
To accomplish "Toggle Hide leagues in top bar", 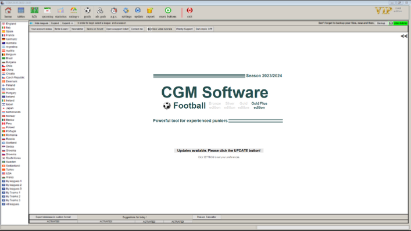I will (x=41, y=23).
